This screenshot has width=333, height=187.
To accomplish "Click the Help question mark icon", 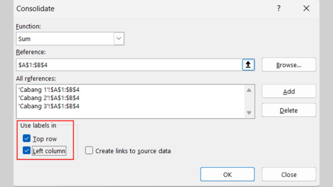I will (279, 9).
